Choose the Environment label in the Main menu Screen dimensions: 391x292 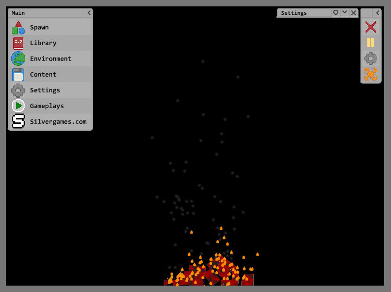(x=51, y=59)
